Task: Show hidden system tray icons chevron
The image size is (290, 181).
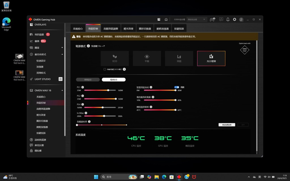Action: 249,177
